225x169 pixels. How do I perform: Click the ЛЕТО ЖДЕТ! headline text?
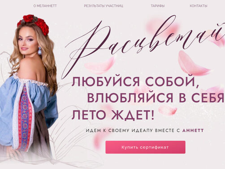113,115
